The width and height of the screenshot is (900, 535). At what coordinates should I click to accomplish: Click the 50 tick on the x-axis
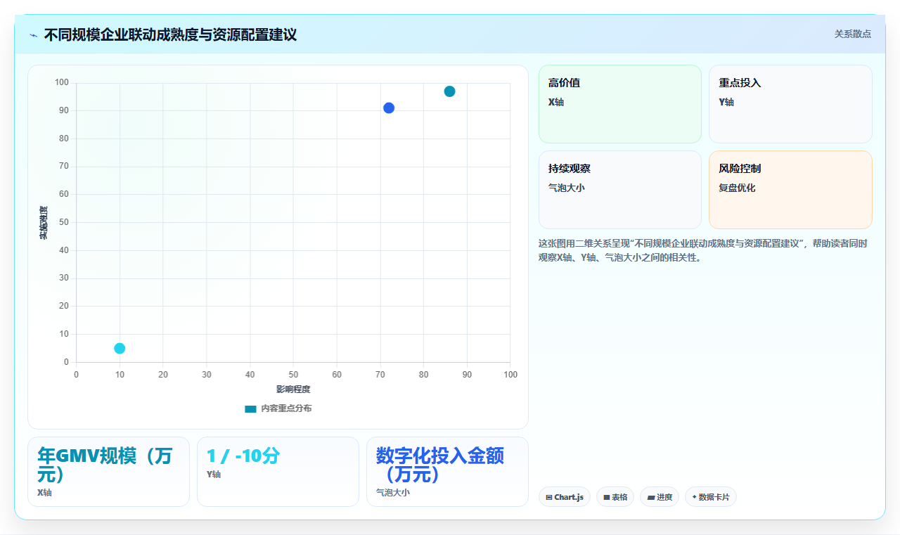(293, 375)
